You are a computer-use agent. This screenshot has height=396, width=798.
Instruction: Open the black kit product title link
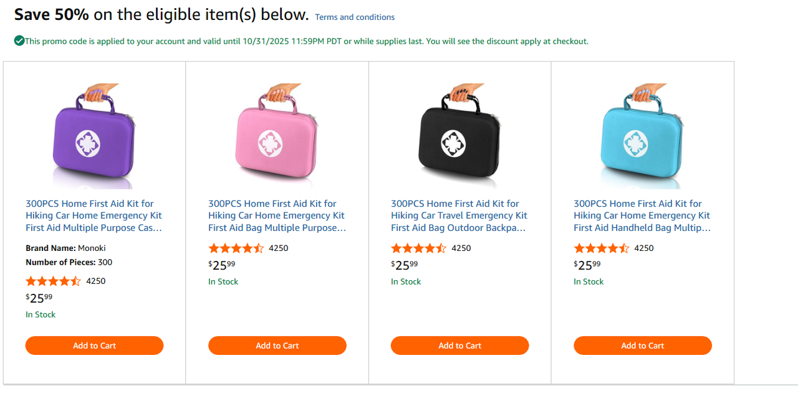[x=459, y=215]
